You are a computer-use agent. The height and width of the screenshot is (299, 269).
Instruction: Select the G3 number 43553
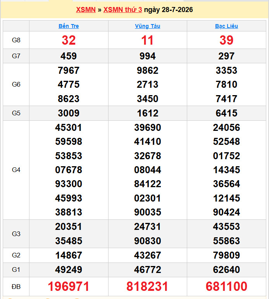226,226
